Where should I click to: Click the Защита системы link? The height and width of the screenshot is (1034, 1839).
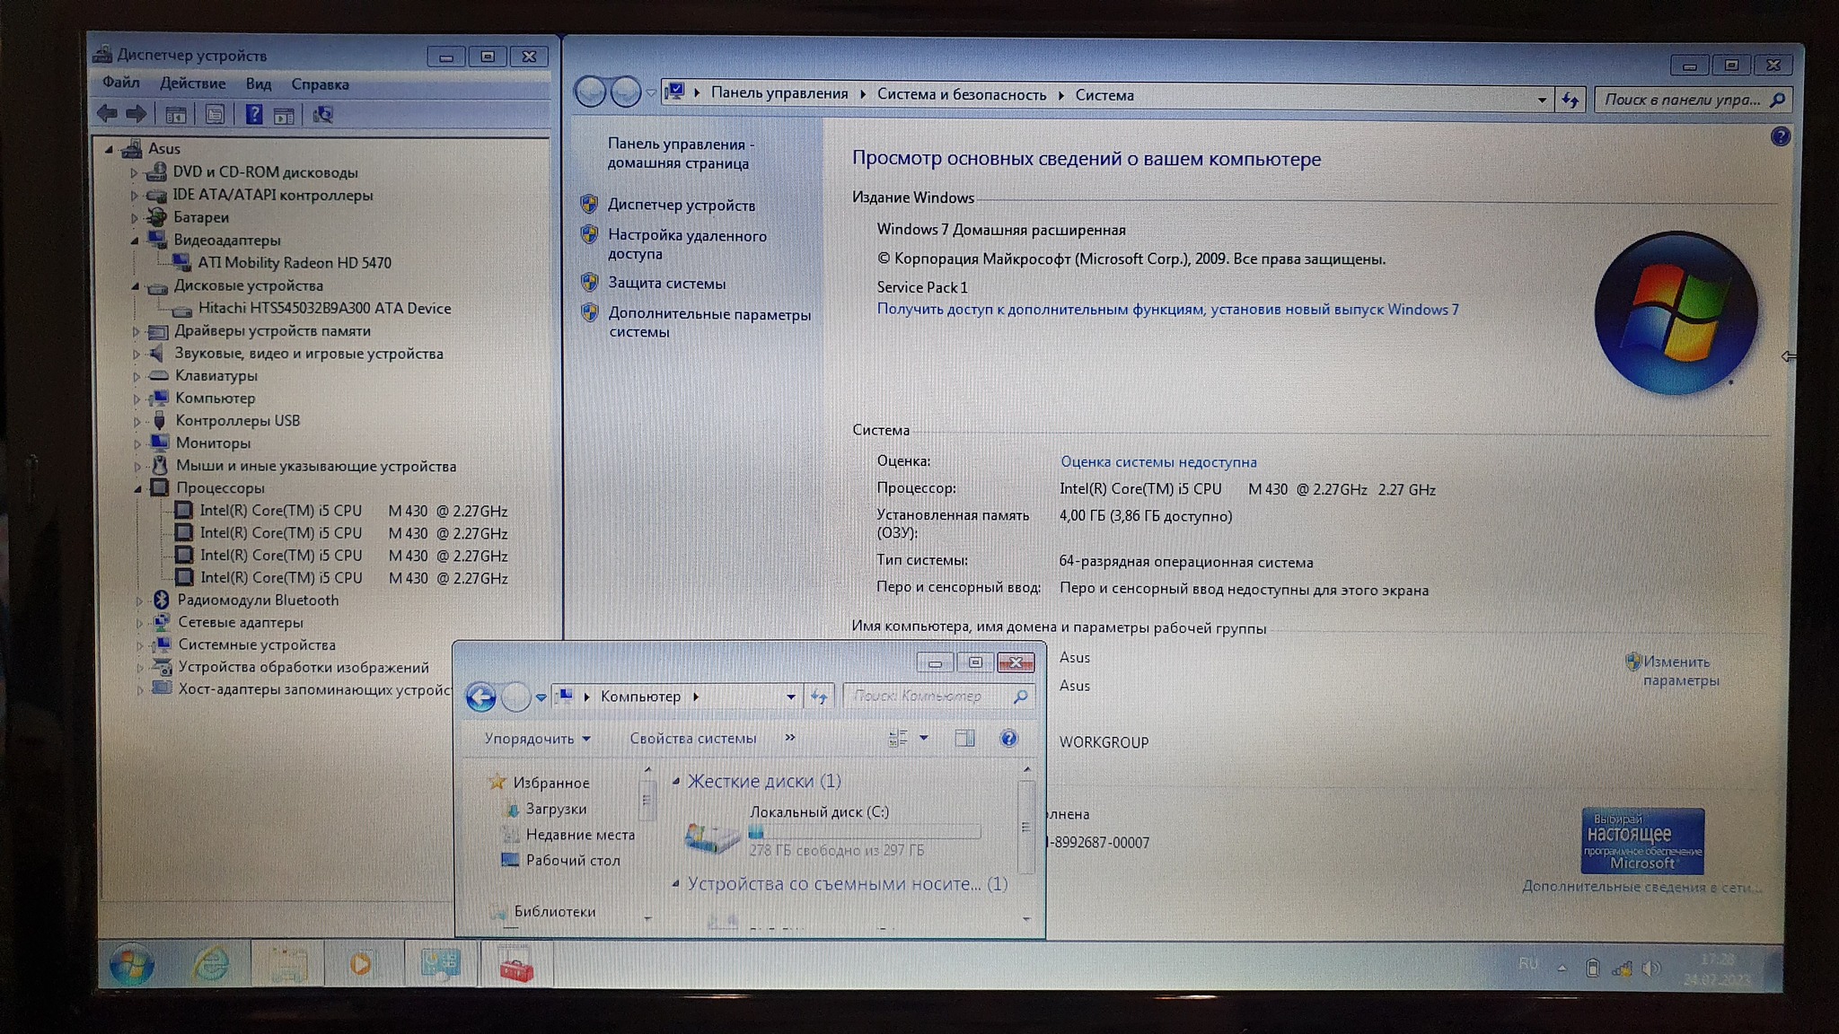pyautogui.click(x=666, y=284)
